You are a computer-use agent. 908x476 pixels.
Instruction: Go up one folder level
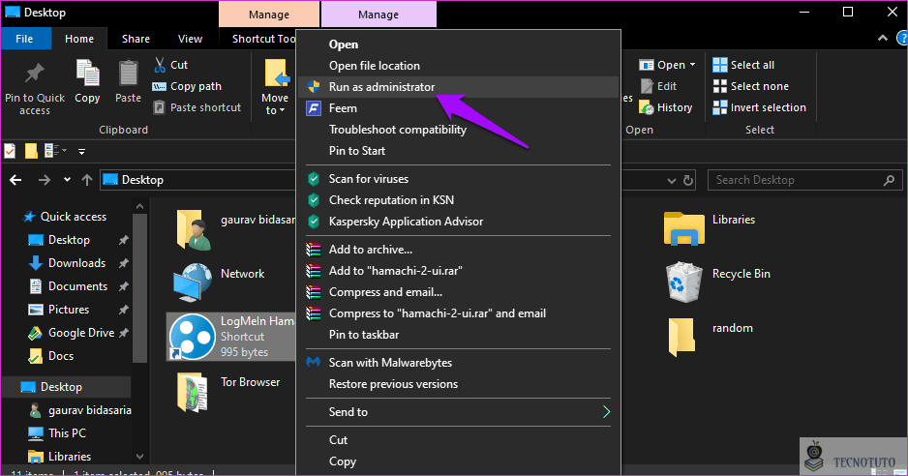pos(87,180)
